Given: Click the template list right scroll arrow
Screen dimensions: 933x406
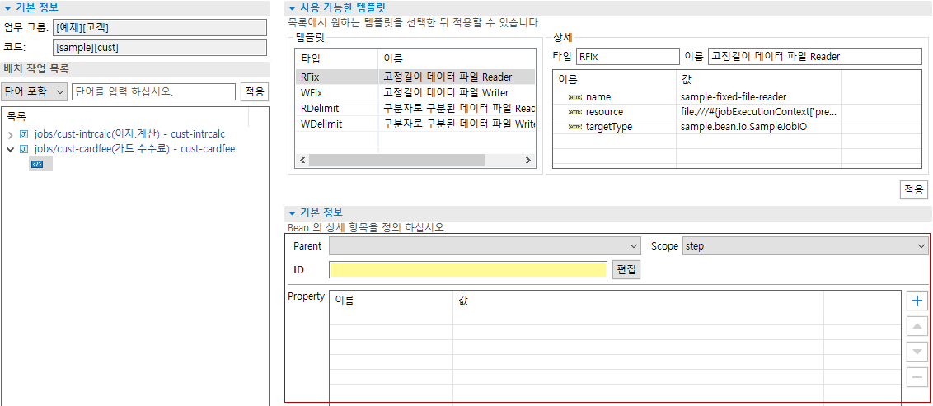Looking at the screenshot, I should 529,160.
